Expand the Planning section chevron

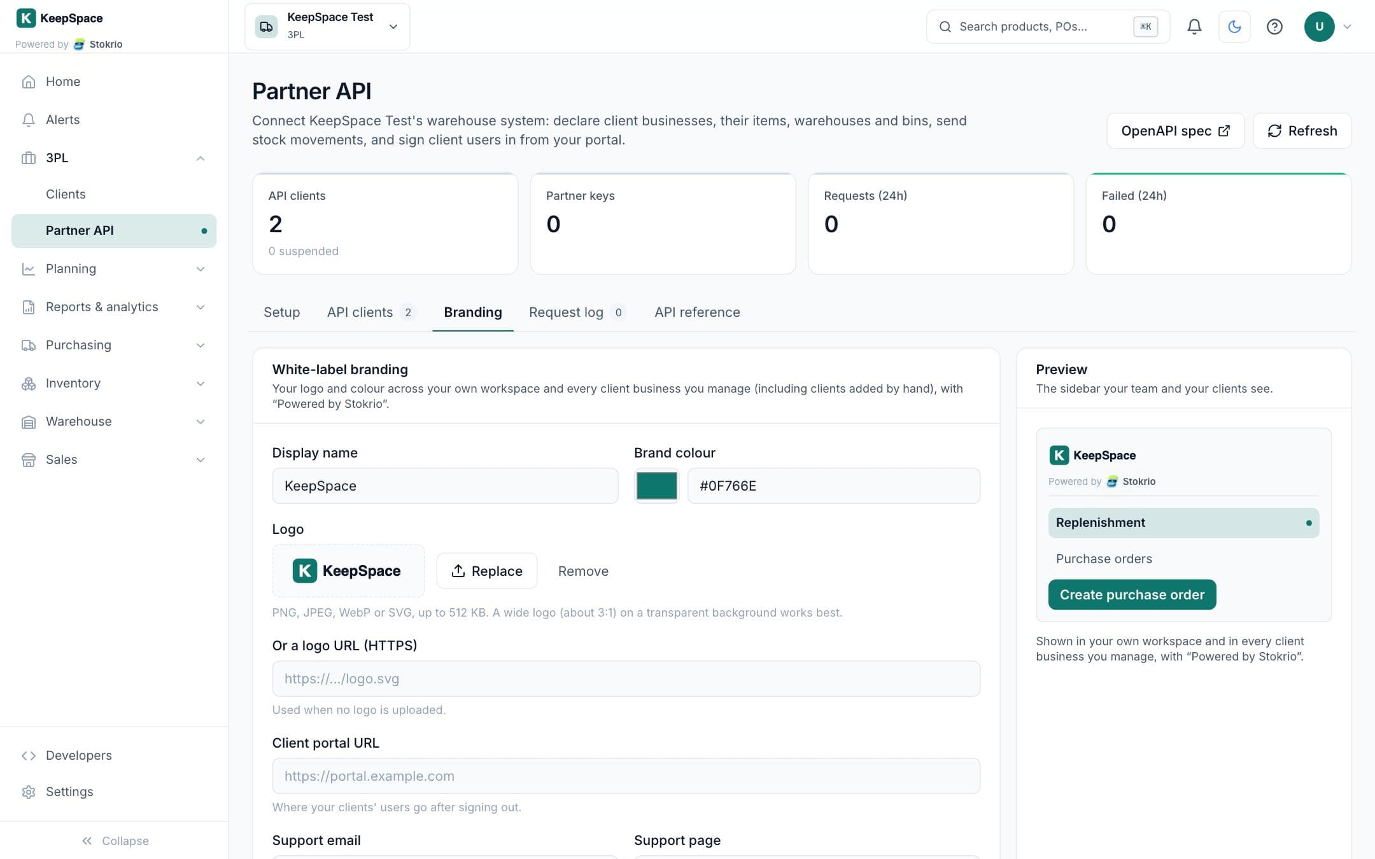[201, 269]
